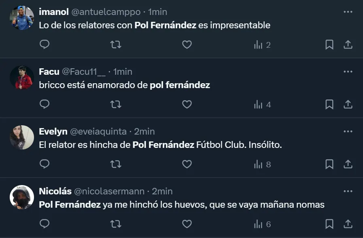Image resolution: width=363 pixels, height=238 pixels.
Task: Repost Facu's tweet about bricco
Action: pyautogui.click(x=116, y=104)
